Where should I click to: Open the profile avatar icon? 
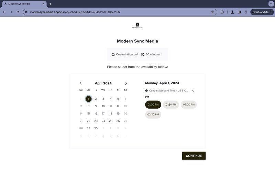pos(246,12)
